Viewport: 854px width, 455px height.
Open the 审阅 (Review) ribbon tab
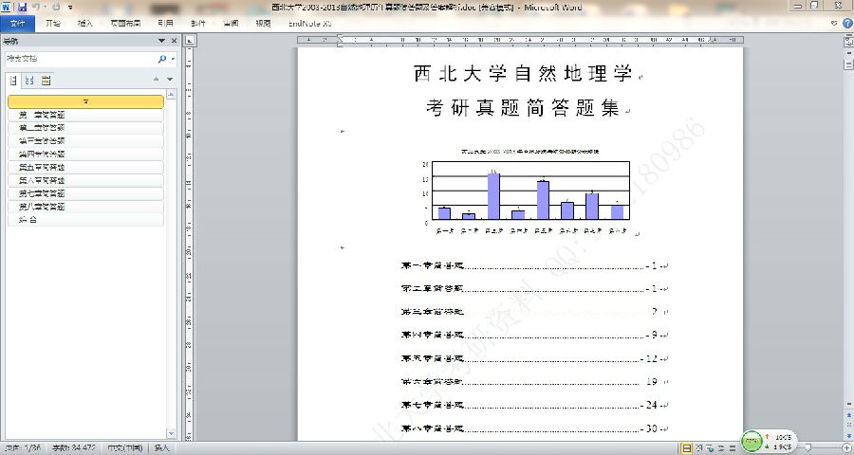coord(231,24)
